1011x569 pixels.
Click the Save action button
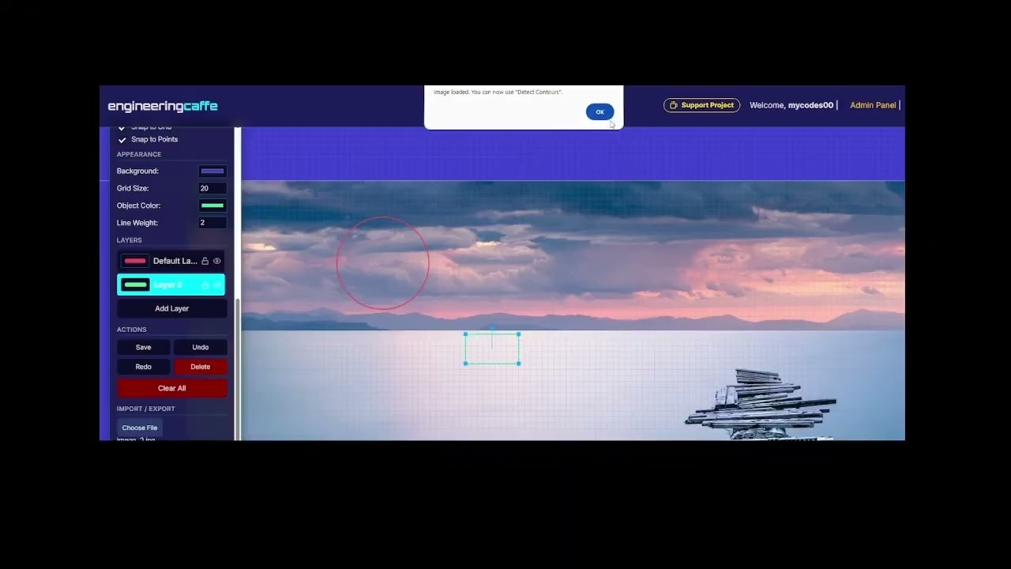click(143, 347)
